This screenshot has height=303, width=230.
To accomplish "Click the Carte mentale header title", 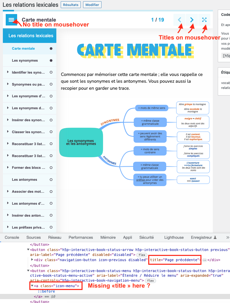I will coord(39,20).
